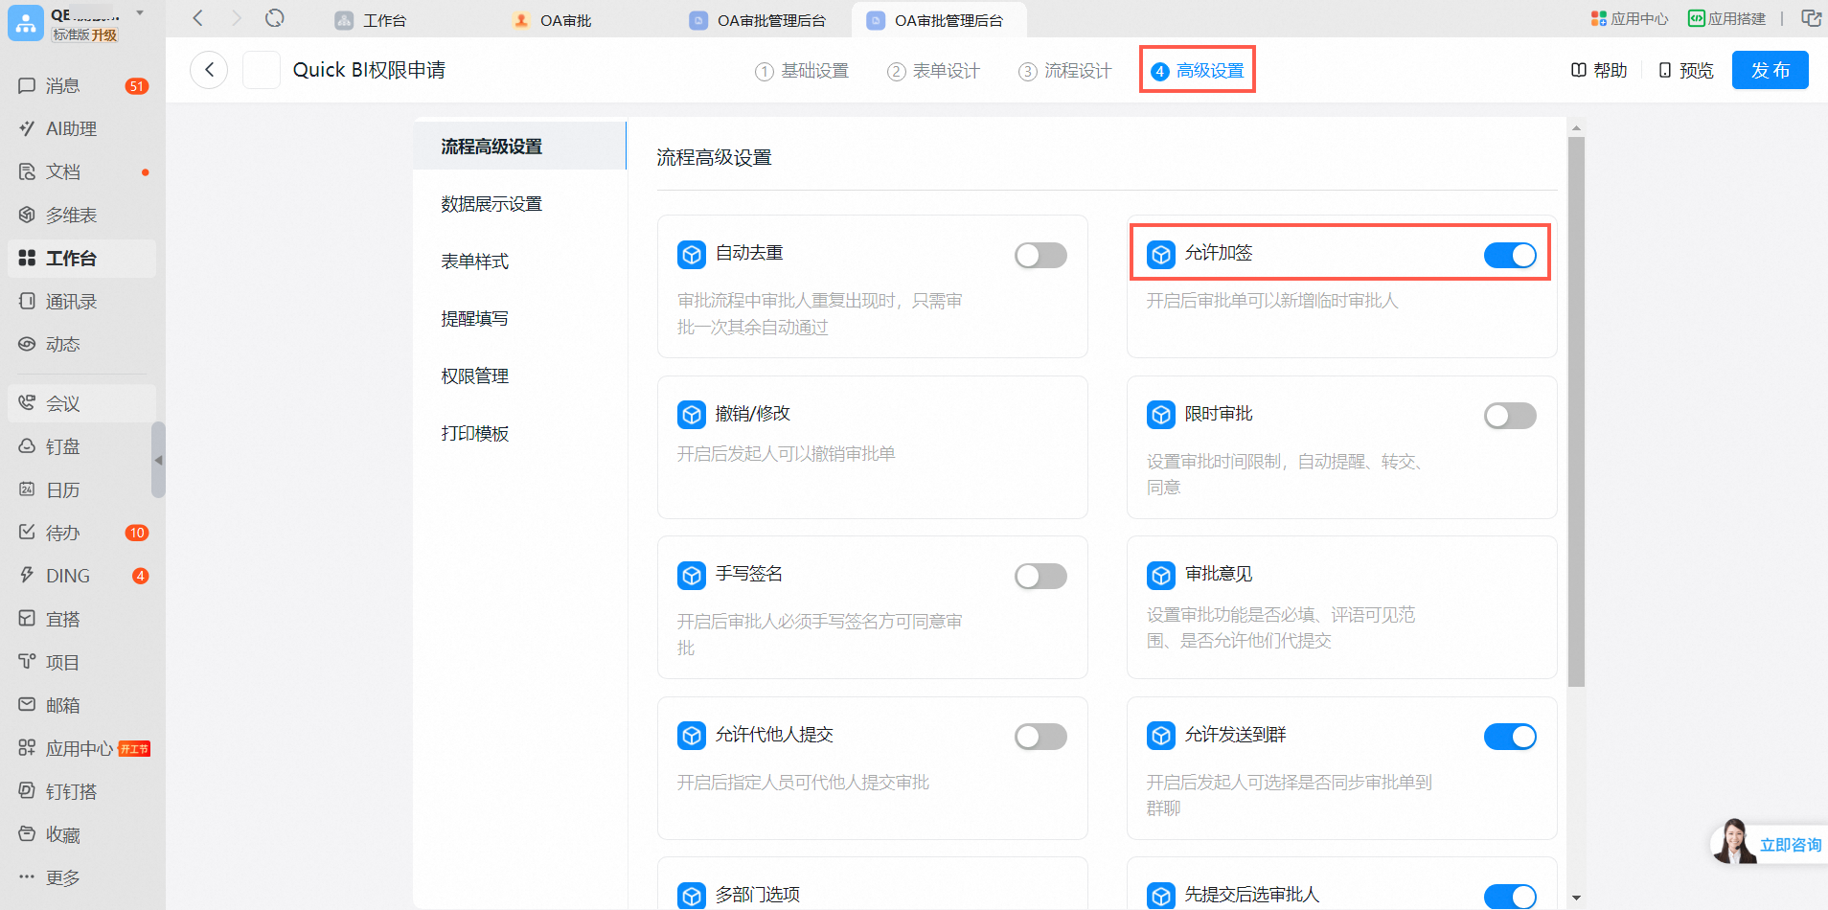
Task: Open DING in the sidebar
Action: 81,577
